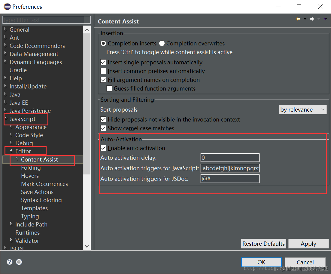Expand the General tree node

[x=5, y=29]
